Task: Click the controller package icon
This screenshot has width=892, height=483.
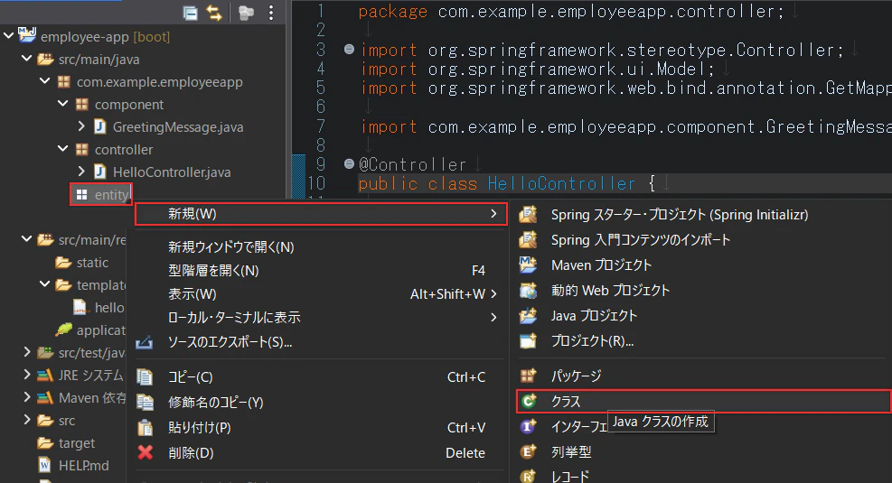Action: coord(82,150)
